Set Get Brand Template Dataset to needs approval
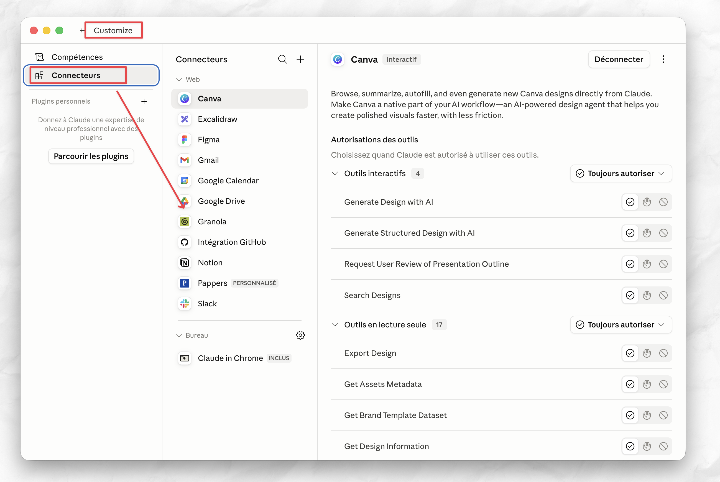 [647, 415]
